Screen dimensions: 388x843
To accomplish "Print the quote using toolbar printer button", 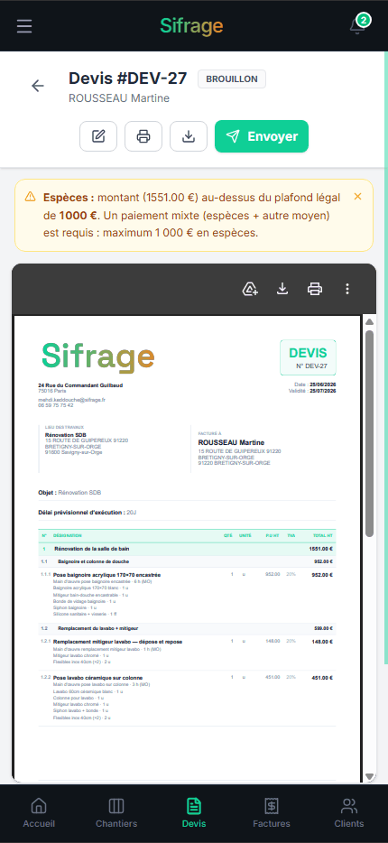I will click(143, 136).
